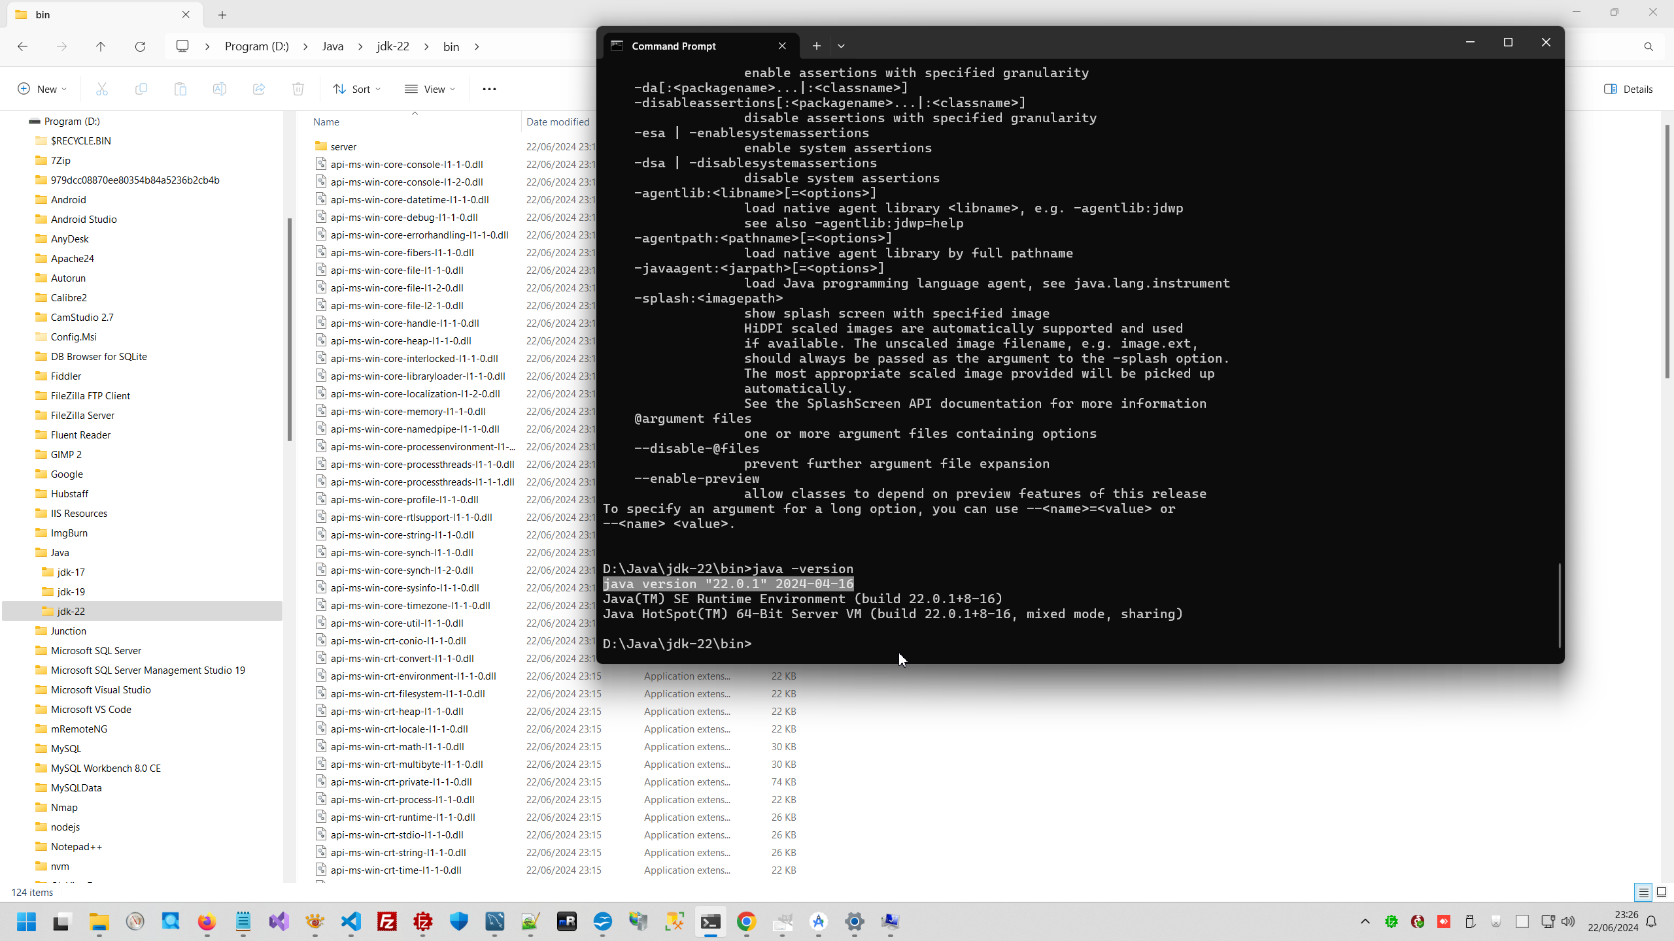This screenshot has width=1674, height=941.
Task: Open the Sort dropdown
Action: click(356, 89)
